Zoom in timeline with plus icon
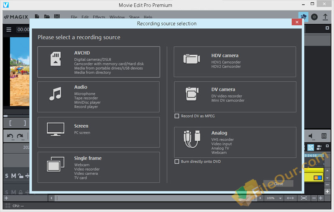This screenshot has height=212, width=334. click(x=321, y=198)
